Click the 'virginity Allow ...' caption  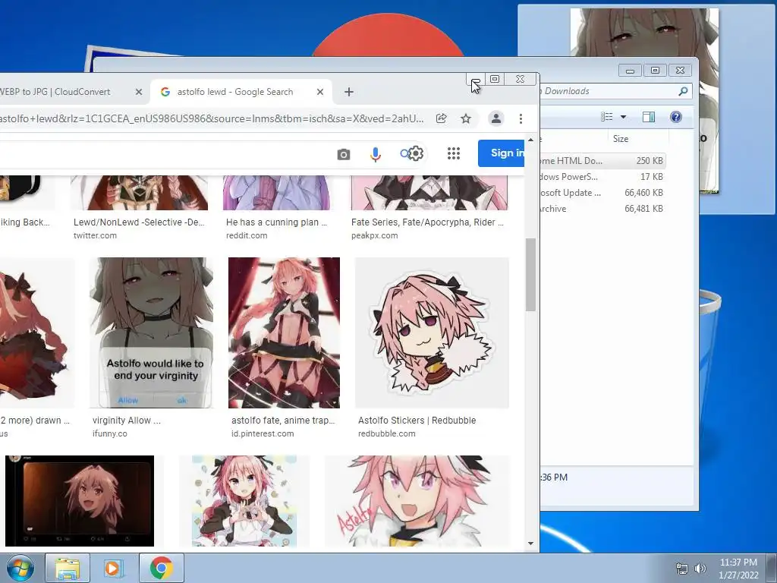coord(127,421)
